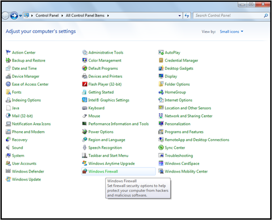Click the Java icon
This screenshot has height=220, width=272.
tap(8, 108)
